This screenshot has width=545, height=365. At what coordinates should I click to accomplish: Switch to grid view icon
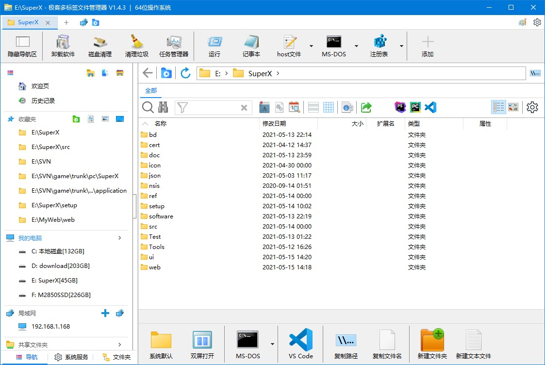tap(329, 107)
